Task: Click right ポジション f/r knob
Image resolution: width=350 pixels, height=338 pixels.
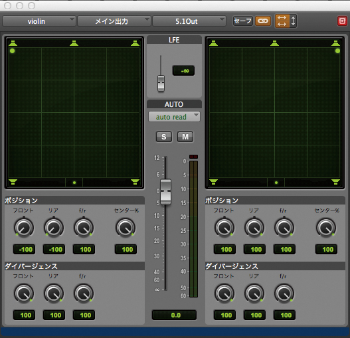Action: click(284, 228)
